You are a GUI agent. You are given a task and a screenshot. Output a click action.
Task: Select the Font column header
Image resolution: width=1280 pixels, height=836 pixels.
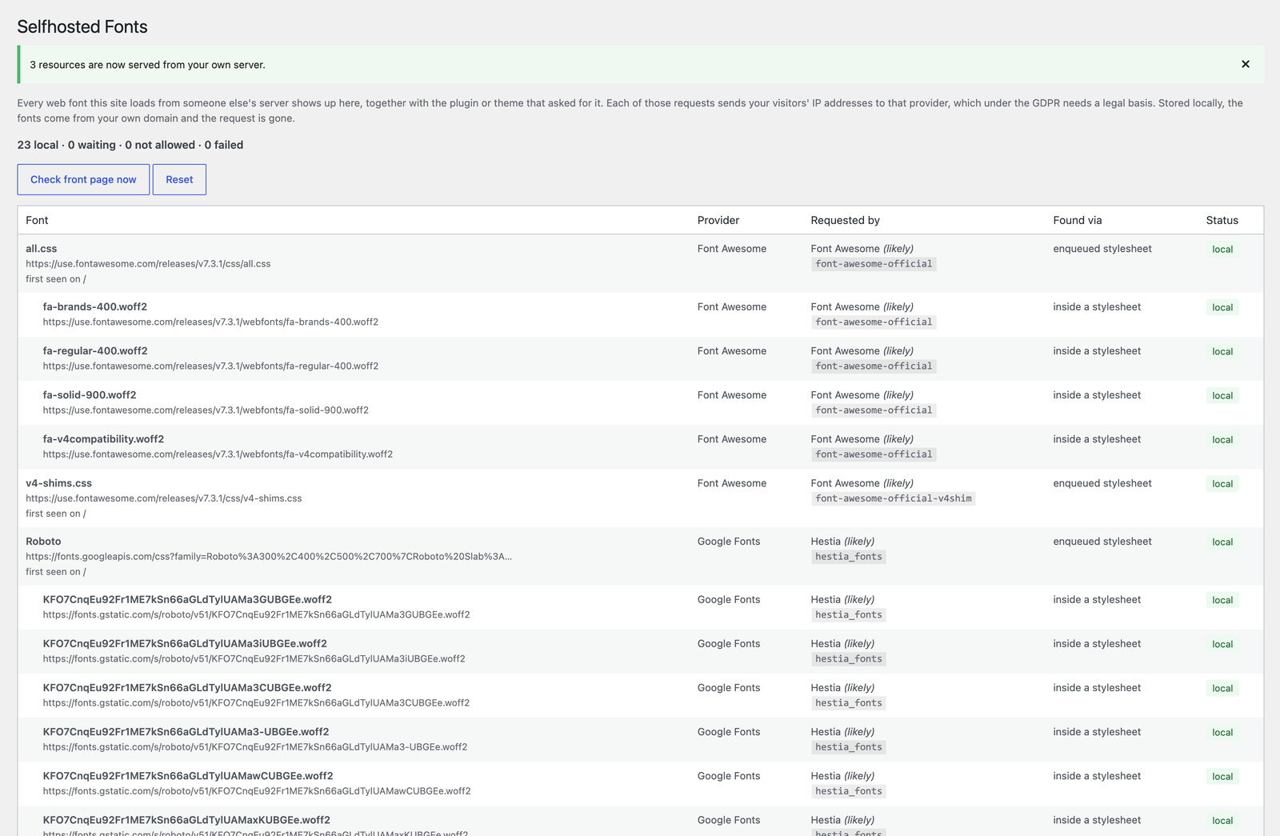pos(37,220)
